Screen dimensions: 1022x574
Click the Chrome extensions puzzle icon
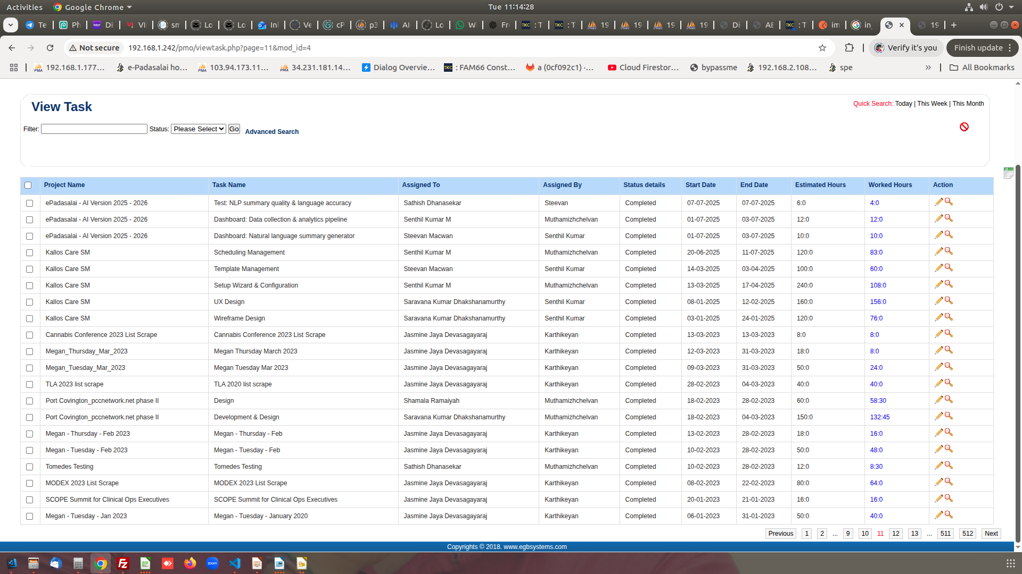pyautogui.click(x=849, y=48)
